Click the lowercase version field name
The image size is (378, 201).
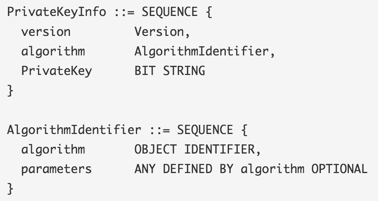46,32
